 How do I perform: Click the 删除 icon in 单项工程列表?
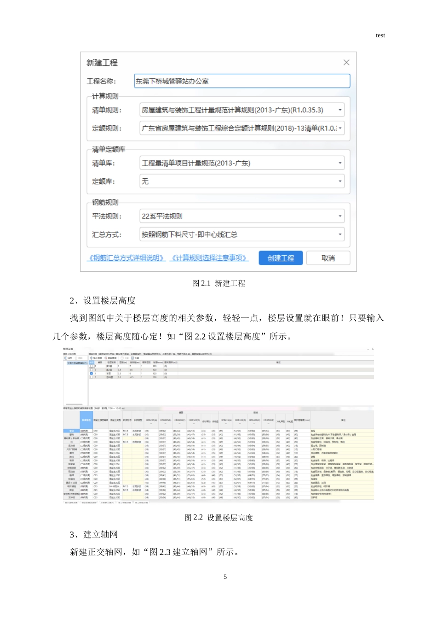[76, 358]
